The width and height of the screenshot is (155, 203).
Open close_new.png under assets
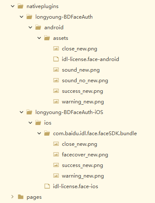click(x=80, y=49)
